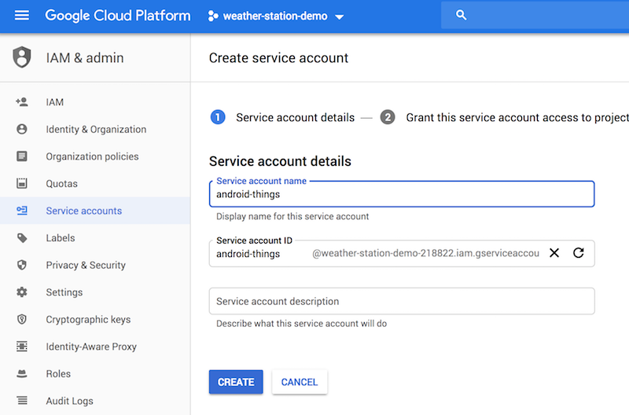Go to Identity & Organization page
This screenshot has height=415, width=629.
pos(96,130)
